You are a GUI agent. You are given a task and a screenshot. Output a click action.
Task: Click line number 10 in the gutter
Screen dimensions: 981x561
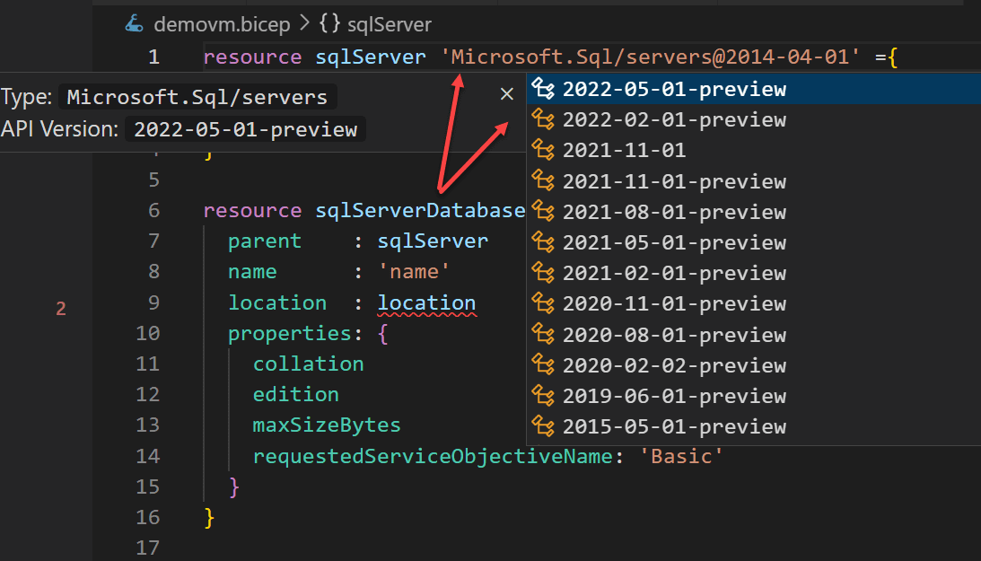click(x=148, y=333)
